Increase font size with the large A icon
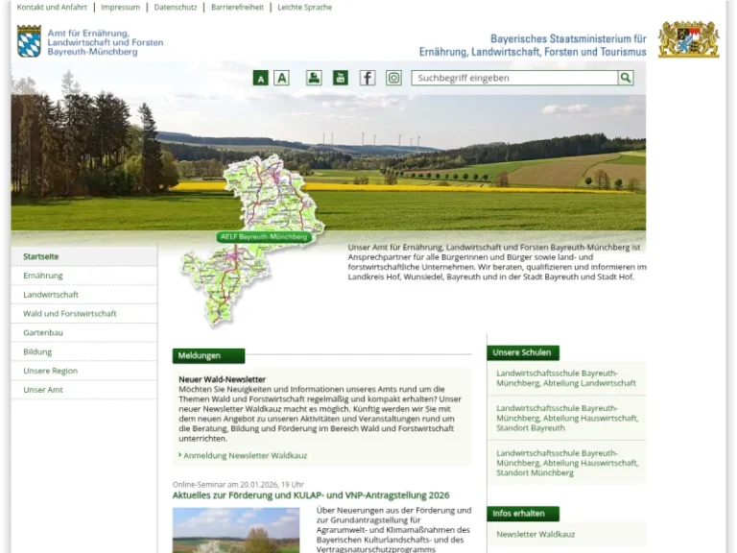 pos(281,78)
